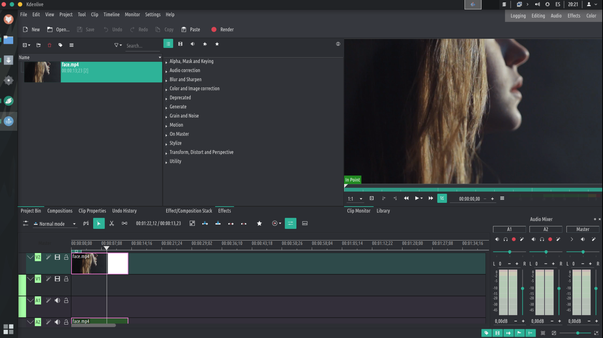Switch to the Compositions tab
The height and width of the screenshot is (338, 603).
click(60, 211)
